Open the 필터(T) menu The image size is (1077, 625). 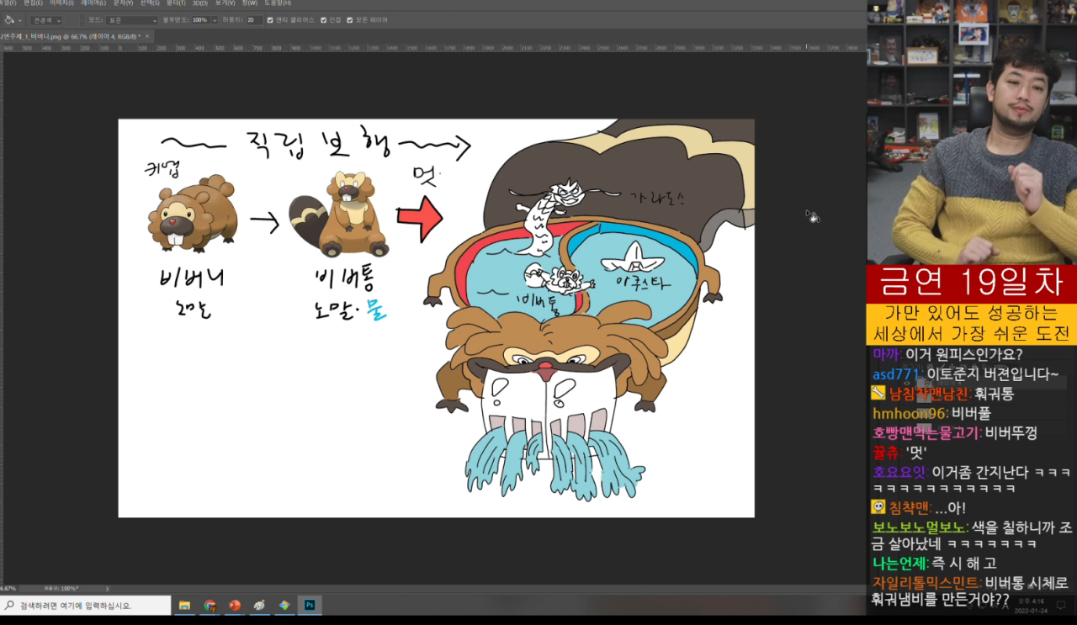tap(177, 3)
